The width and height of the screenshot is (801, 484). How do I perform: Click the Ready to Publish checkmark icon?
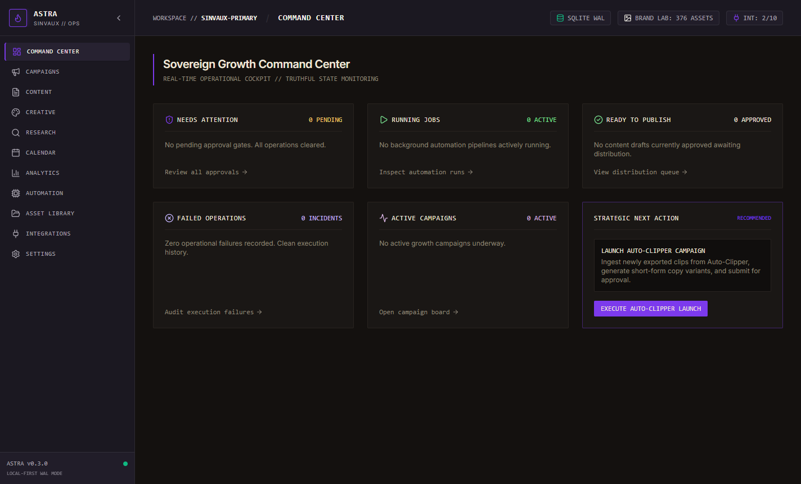point(598,120)
